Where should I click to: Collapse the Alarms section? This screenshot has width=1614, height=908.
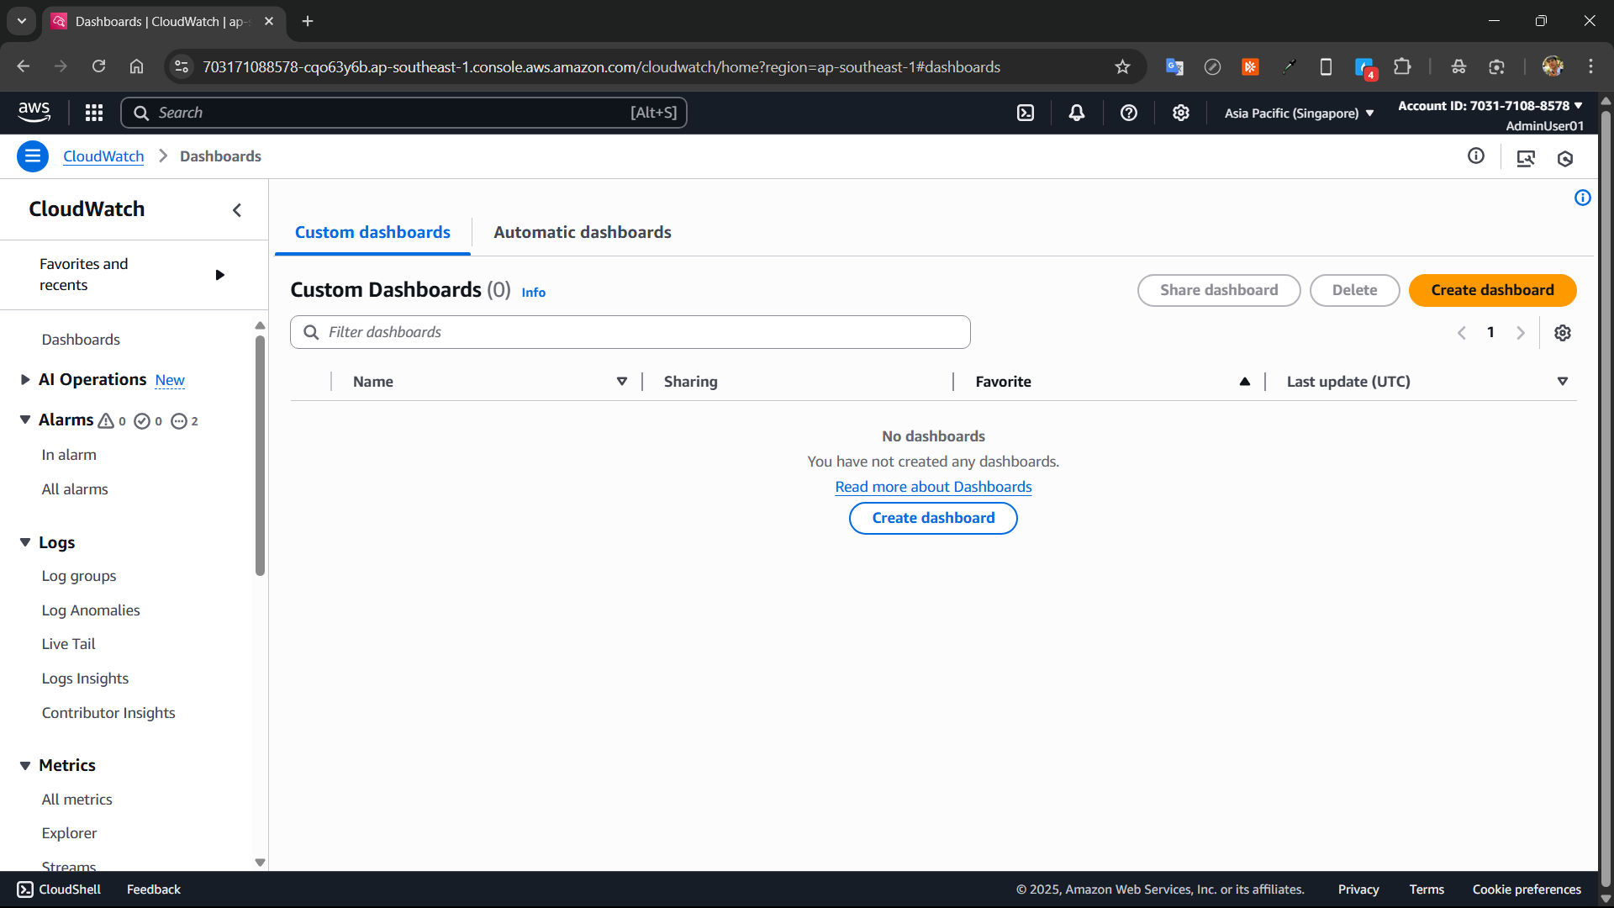pos(25,420)
